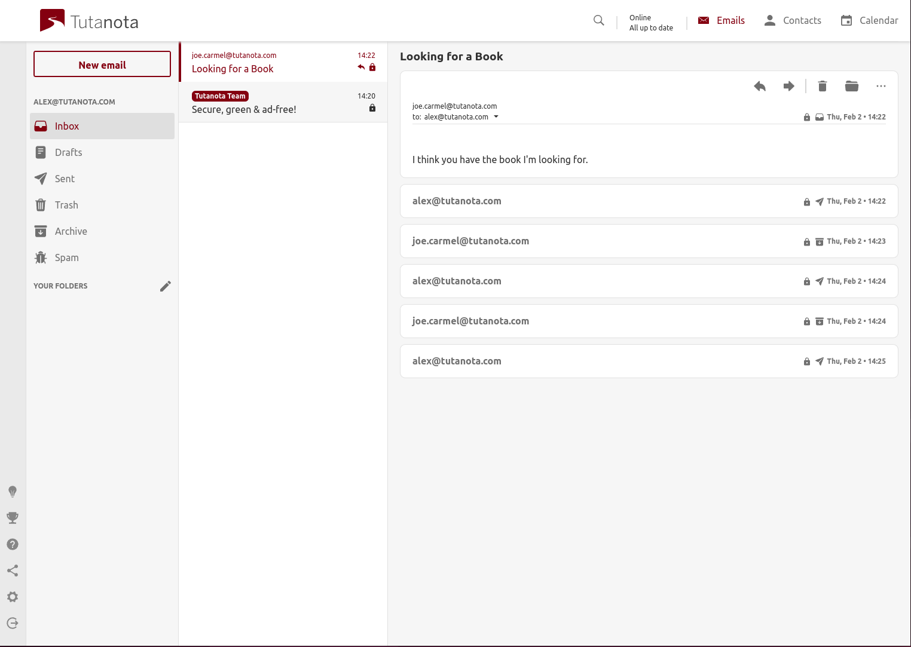The height and width of the screenshot is (647, 911).
Task: Open the share icon in sidebar
Action: (x=13, y=571)
